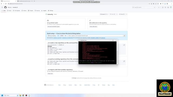Open the user avatar menu

click(x=171, y=7)
